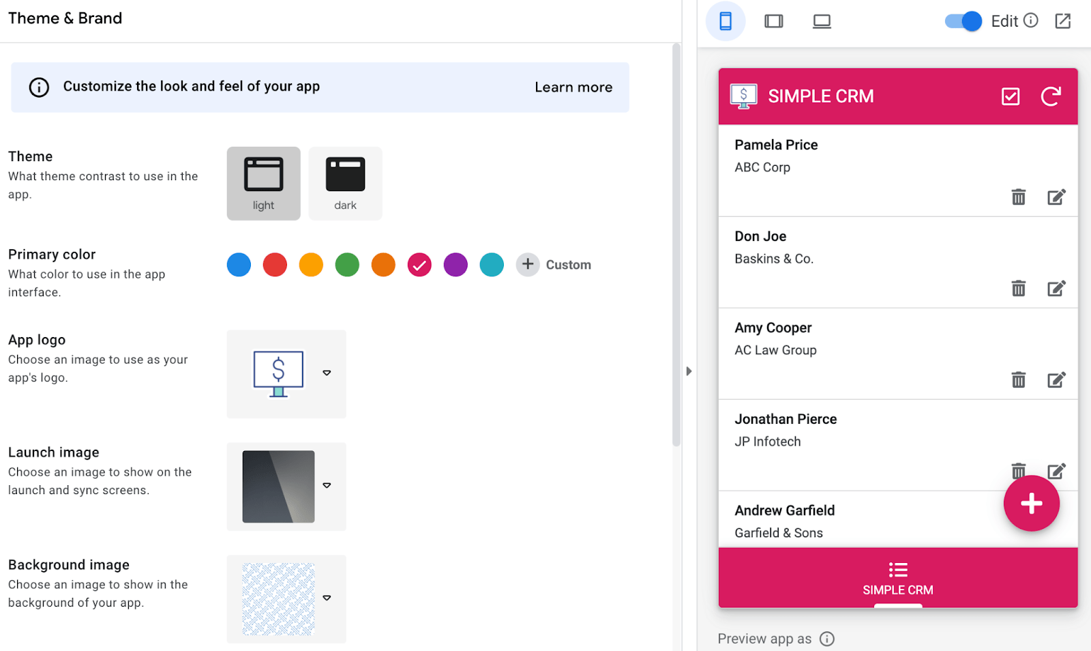
Task: Click the Learn more link
Action: 573,87
